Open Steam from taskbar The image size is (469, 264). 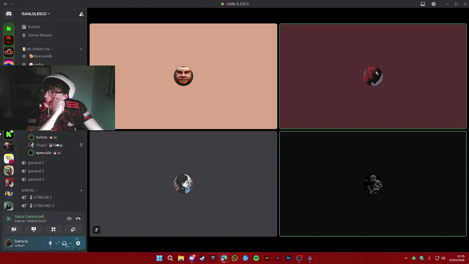tap(202, 258)
